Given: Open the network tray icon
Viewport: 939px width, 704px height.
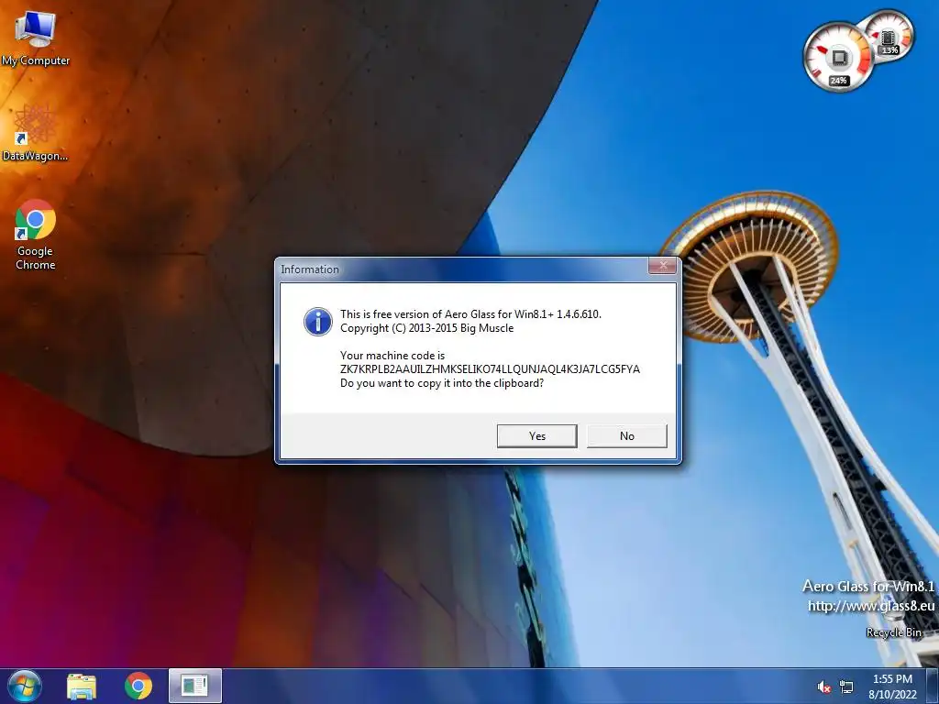Looking at the screenshot, I should coord(846,687).
